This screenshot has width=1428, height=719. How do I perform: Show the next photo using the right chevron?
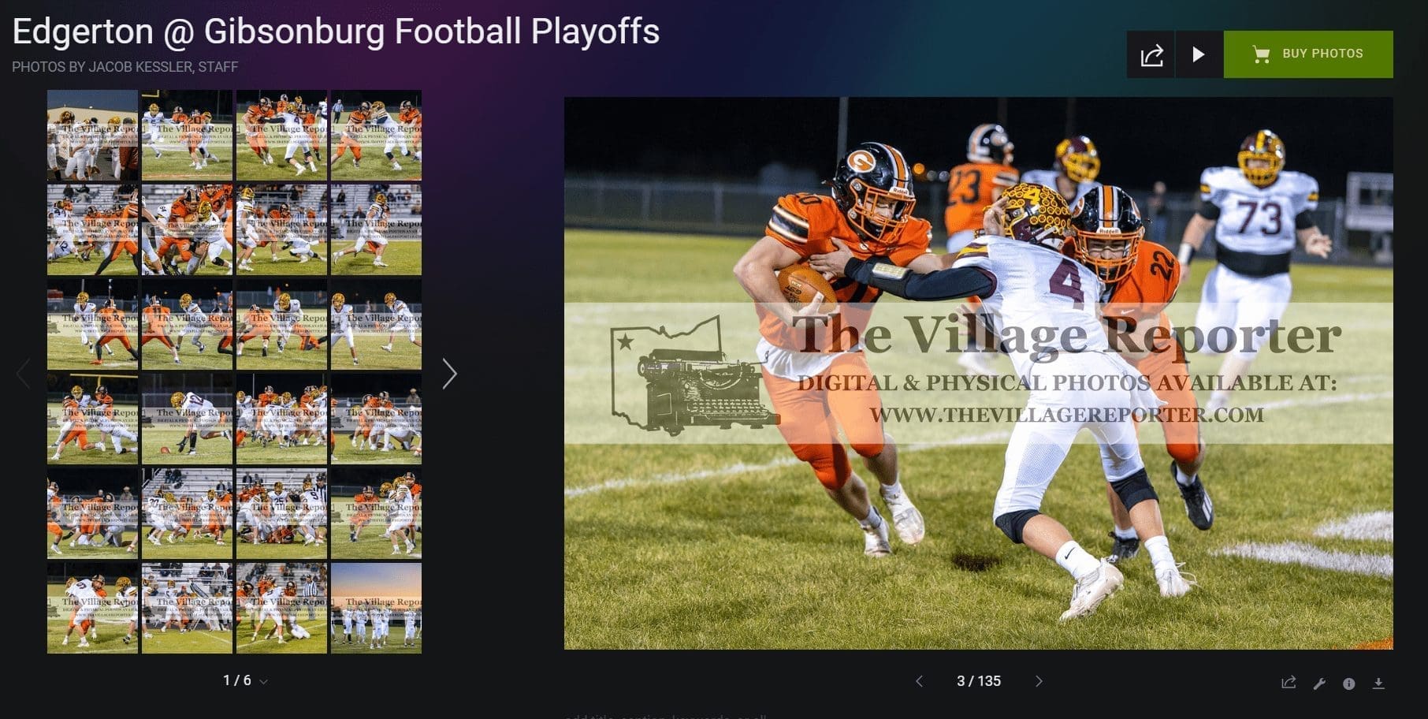pos(1039,681)
